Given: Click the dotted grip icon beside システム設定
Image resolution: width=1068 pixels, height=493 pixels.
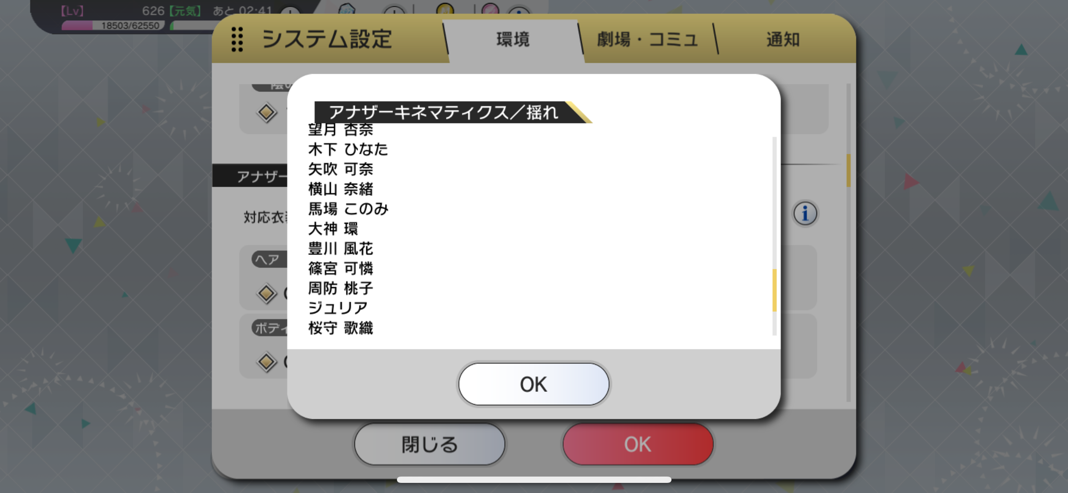Looking at the screenshot, I should (x=237, y=40).
